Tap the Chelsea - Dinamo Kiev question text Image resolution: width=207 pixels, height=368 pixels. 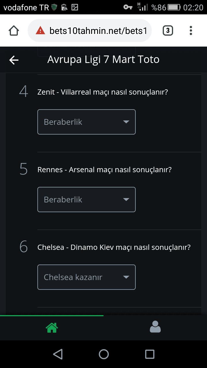point(114,248)
